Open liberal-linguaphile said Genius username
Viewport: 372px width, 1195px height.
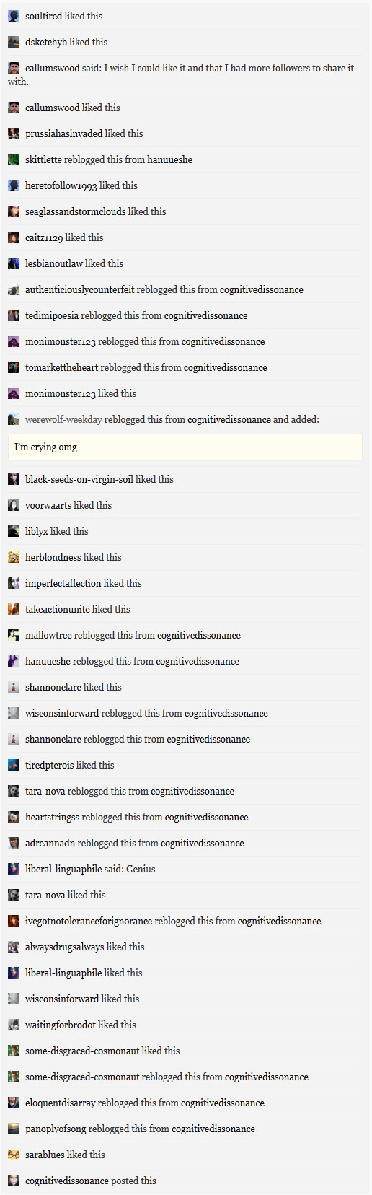pyautogui.click(x=64, y=869)
